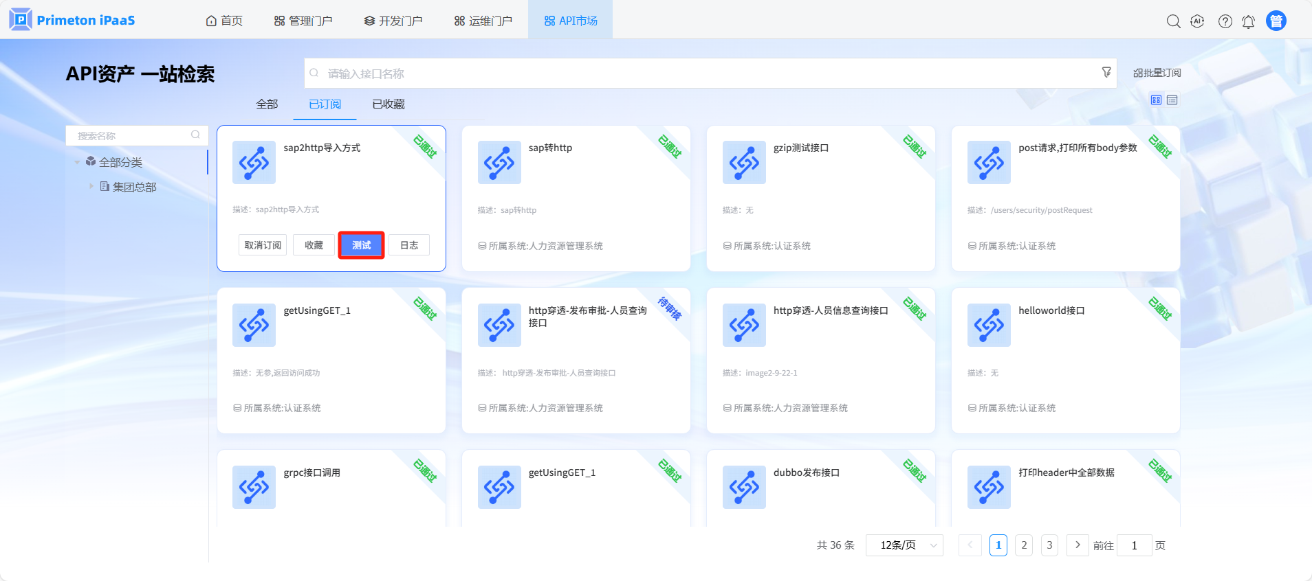Open the notifications bell icon
The width and height of the screenshot is (1312, 581).
[x=1248, y=22]
